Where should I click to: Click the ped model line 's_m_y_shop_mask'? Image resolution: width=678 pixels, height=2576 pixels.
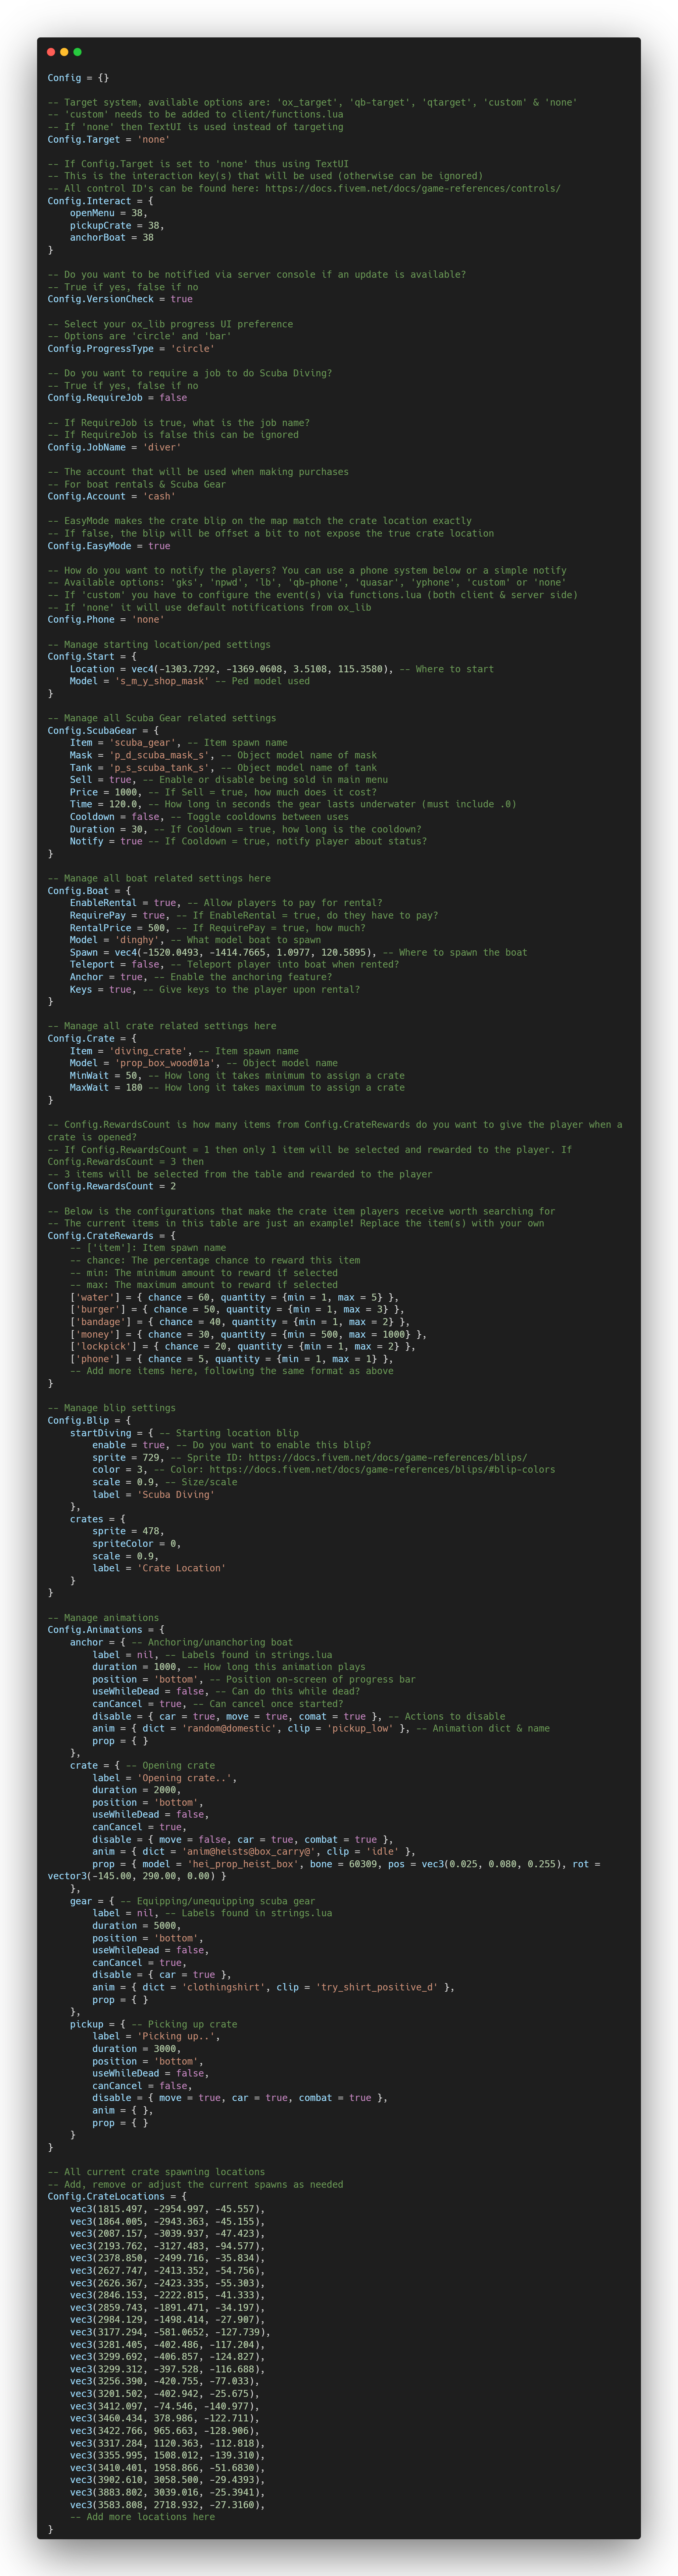[x=190, y=681]
